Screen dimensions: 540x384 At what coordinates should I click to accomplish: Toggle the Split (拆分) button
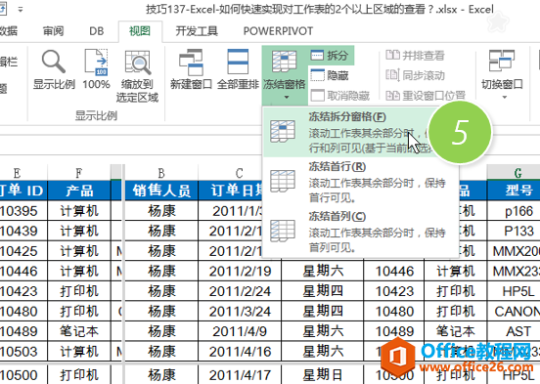331,55
